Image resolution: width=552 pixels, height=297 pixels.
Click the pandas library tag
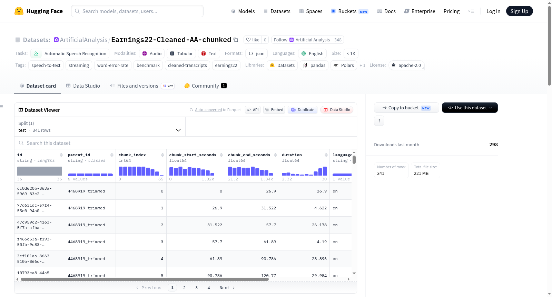(x=314, y=65)
